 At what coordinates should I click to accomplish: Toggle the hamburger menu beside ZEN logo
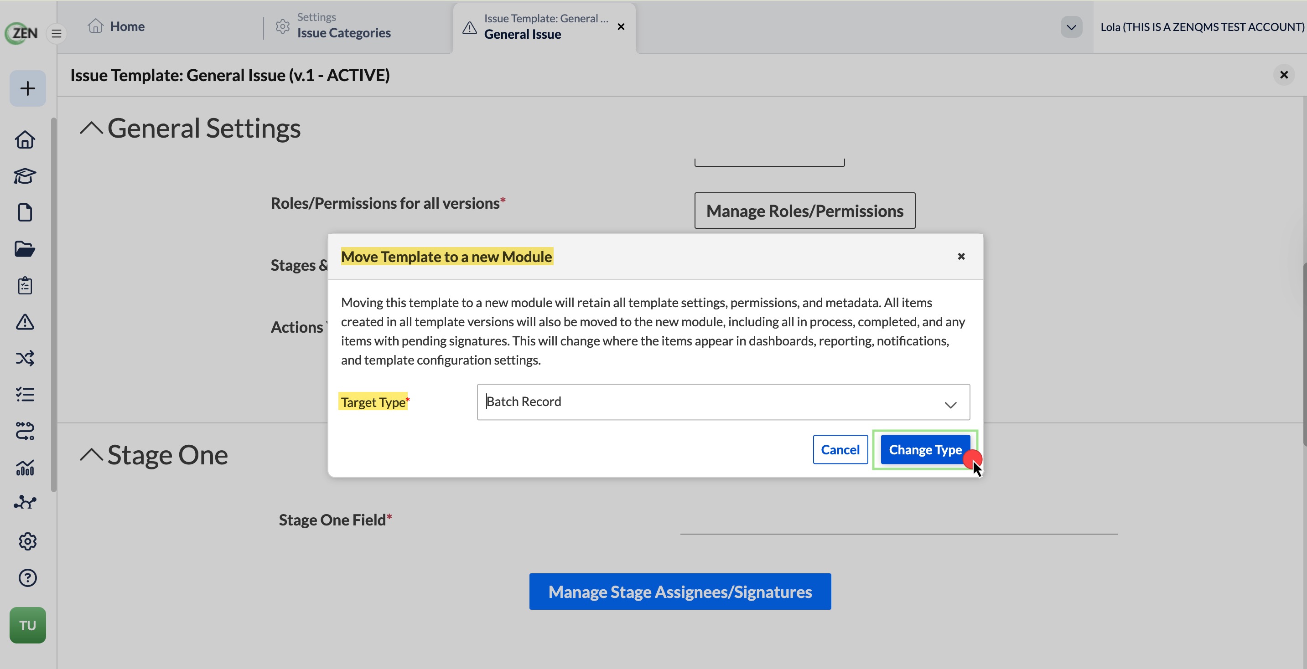(x=56, y=33)
